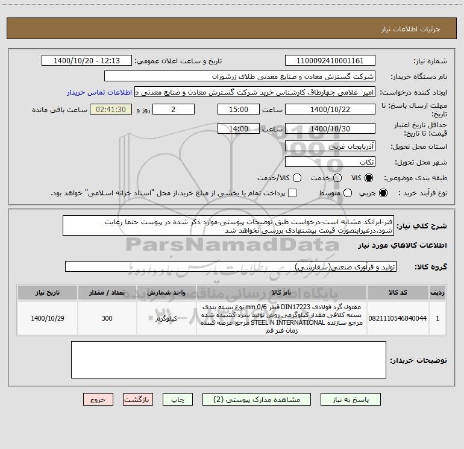Click the تاریخ نیاز column header
The height and width of the screenshot is (449, 464).
pos(48,292)
